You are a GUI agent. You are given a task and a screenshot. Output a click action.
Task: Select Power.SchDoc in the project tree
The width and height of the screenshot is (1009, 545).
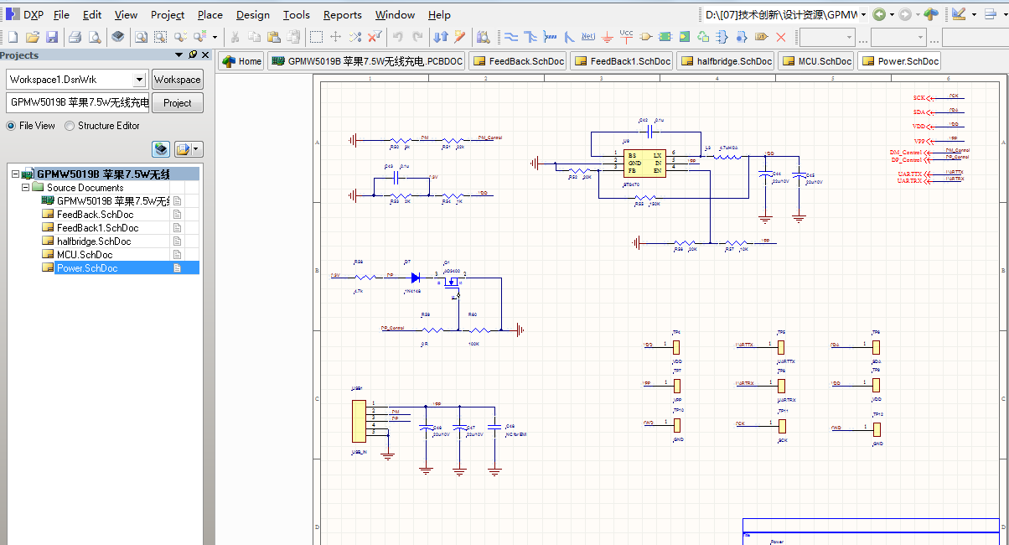(x=87, y=267)
